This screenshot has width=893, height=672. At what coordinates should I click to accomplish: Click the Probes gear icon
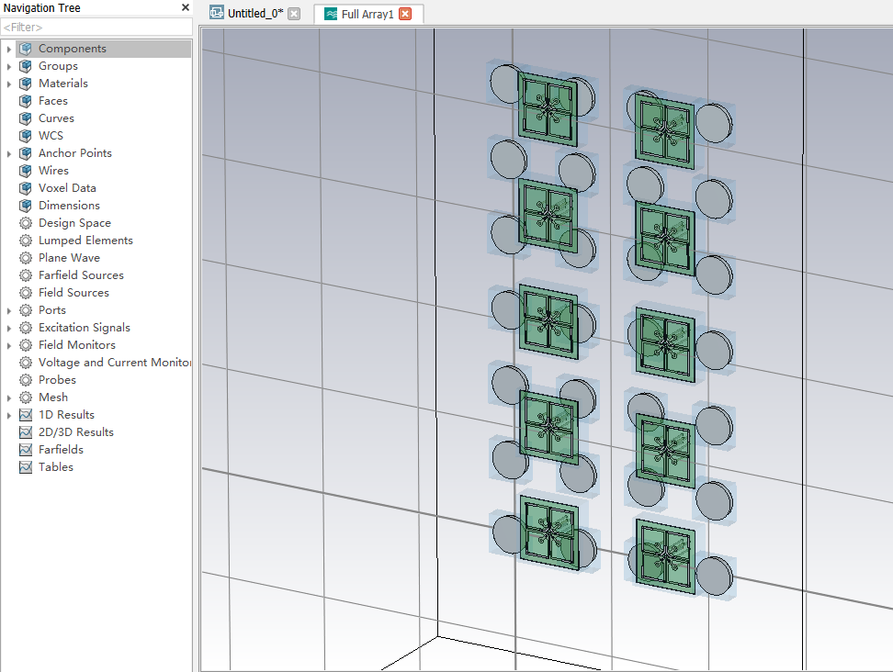click(x=26, y=380)
